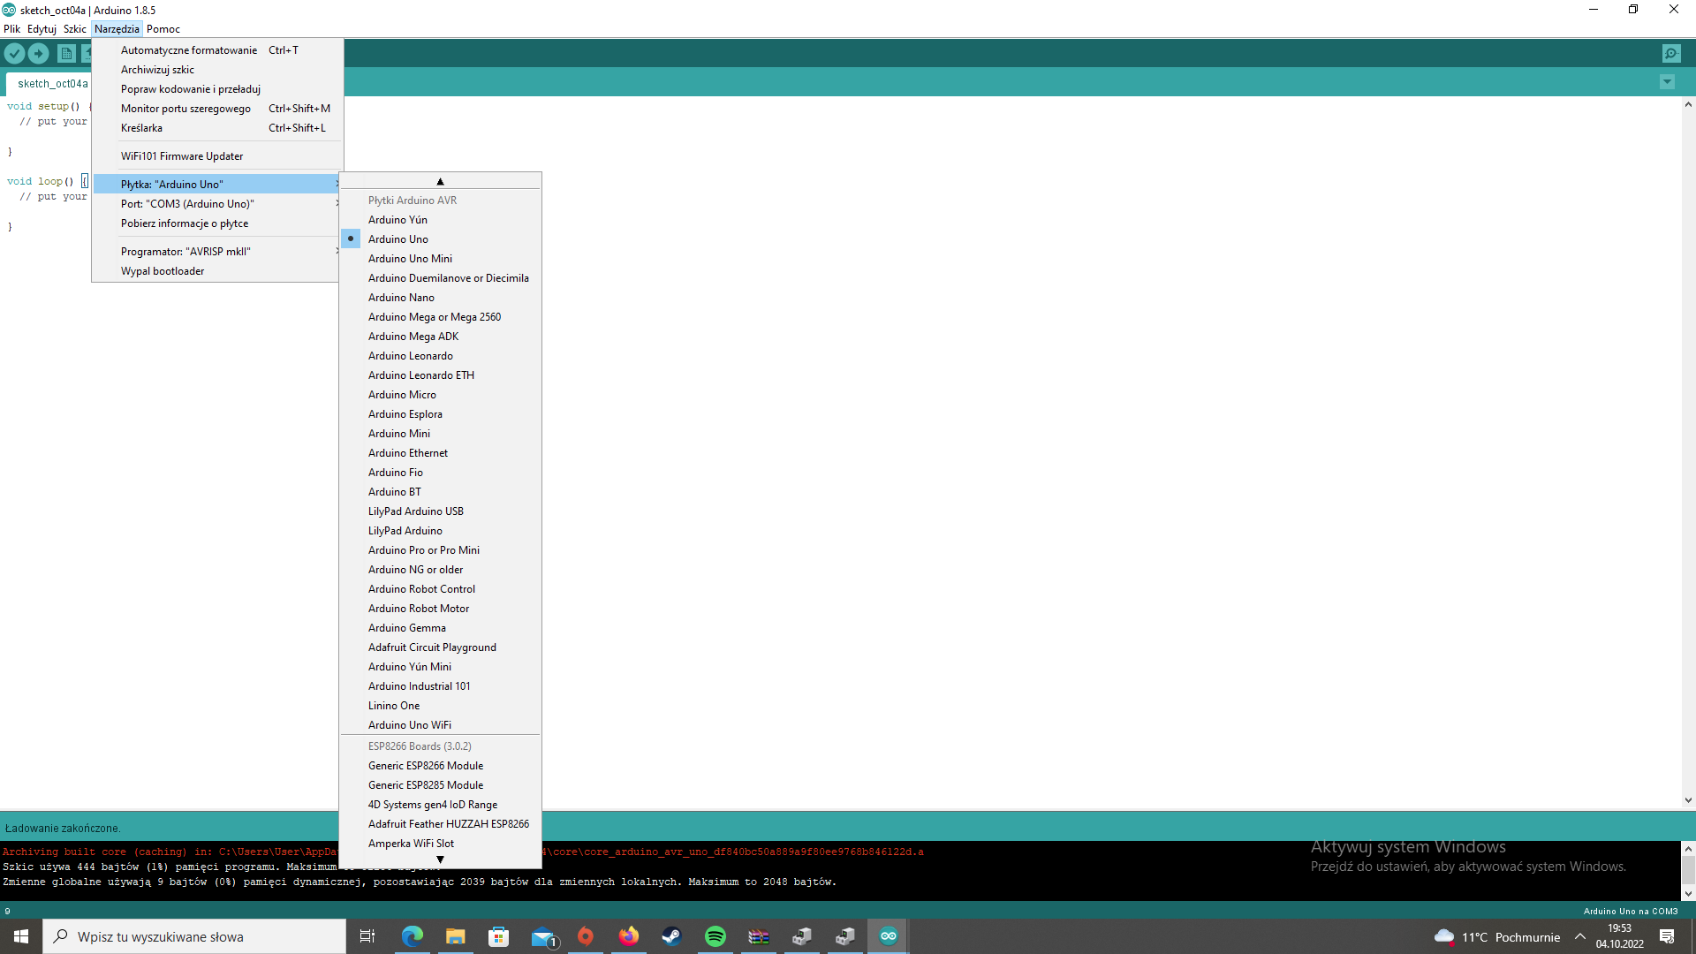Click the Verify (checkmark) toolbar icon

coord(15,54)
